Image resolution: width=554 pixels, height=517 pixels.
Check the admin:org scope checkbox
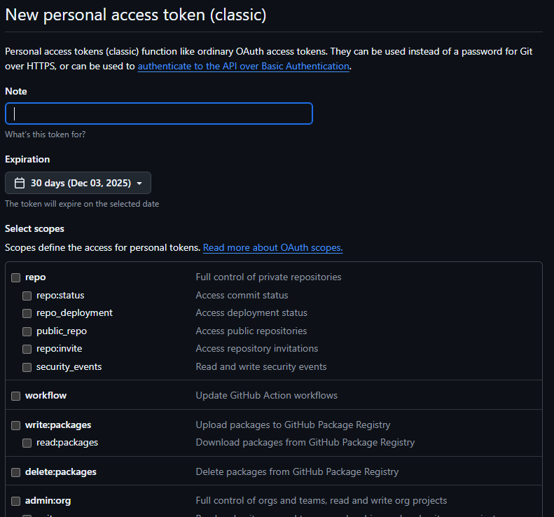coord(15,501)
